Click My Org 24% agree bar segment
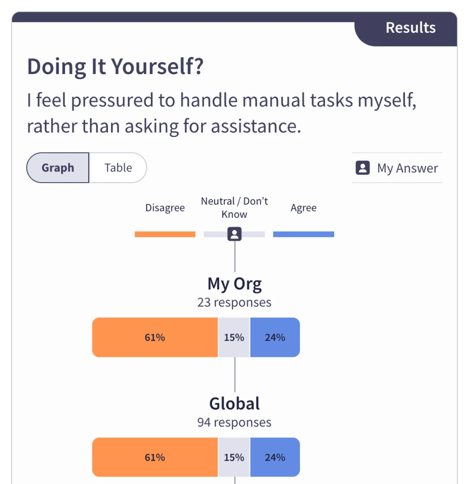 click(x=275, y=337)
